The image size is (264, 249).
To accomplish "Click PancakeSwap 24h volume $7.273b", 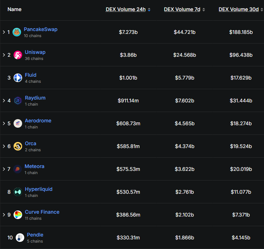I will click(x=128, y=32).
